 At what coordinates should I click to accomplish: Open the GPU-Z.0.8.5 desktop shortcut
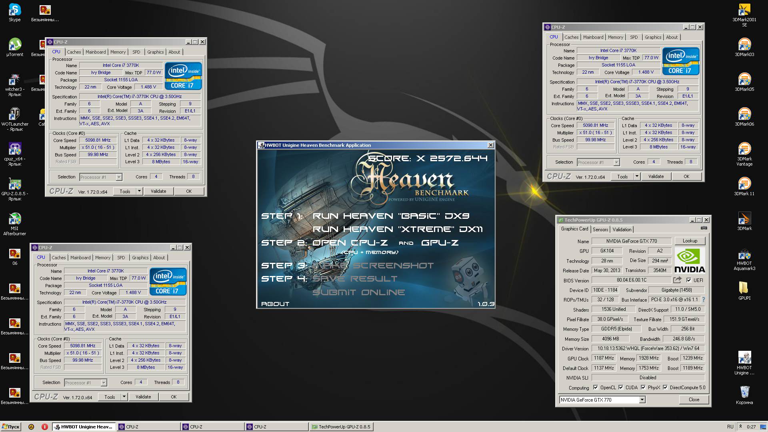tap(15, 189)
